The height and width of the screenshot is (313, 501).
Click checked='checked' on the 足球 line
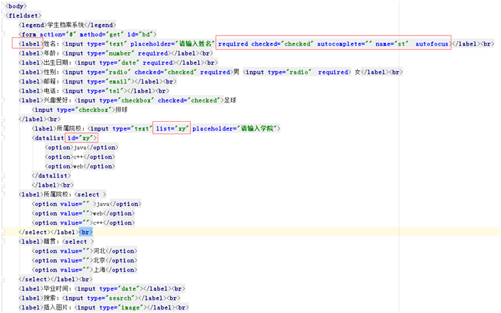coord(189,100)
